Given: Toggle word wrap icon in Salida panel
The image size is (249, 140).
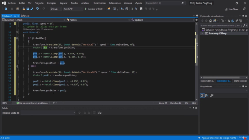Looking at the screenshot, I should tap(100, 113).
